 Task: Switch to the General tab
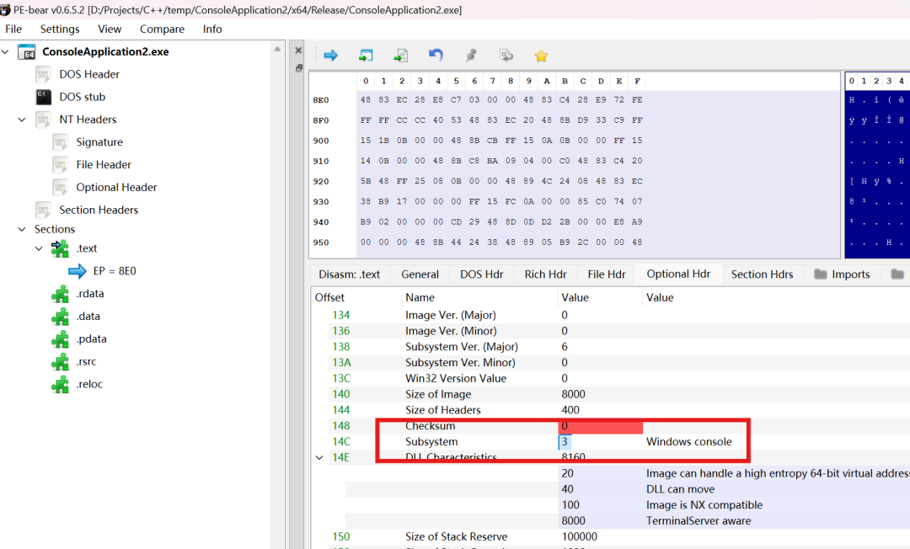pyautogui.click(x=420, y=274)
